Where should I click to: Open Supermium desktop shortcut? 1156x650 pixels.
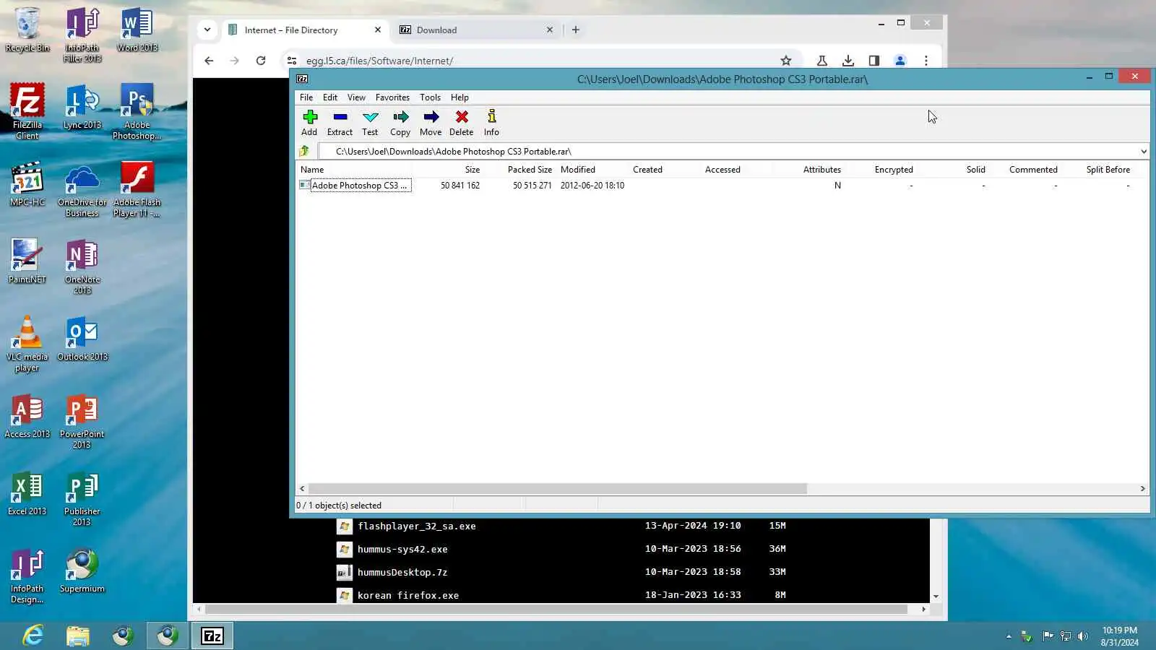click(82, 571)
